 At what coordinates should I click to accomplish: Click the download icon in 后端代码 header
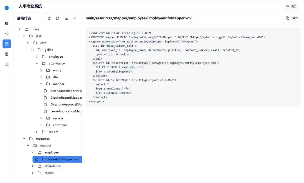point(66,18)
